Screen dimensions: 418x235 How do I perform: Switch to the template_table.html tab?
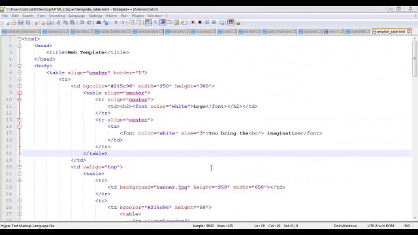tap(391, 32)
